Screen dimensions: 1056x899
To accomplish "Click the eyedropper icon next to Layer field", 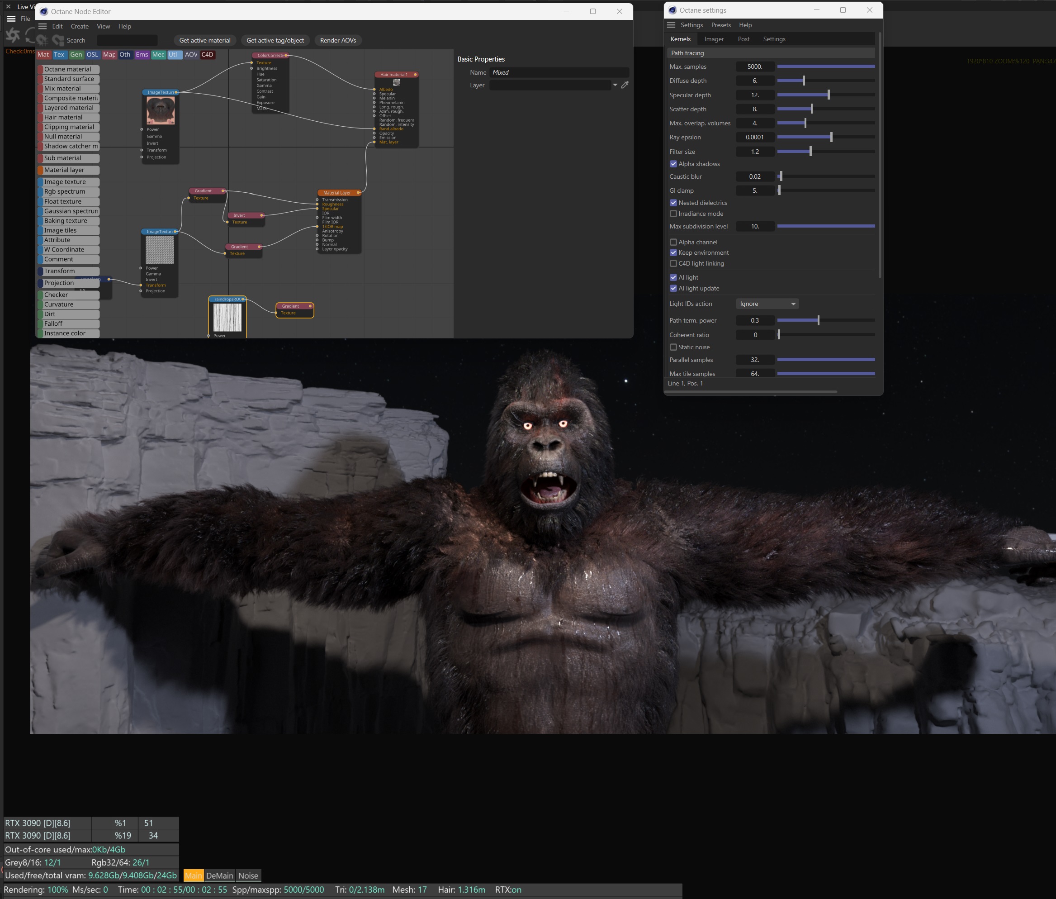I will coord(625,85).
